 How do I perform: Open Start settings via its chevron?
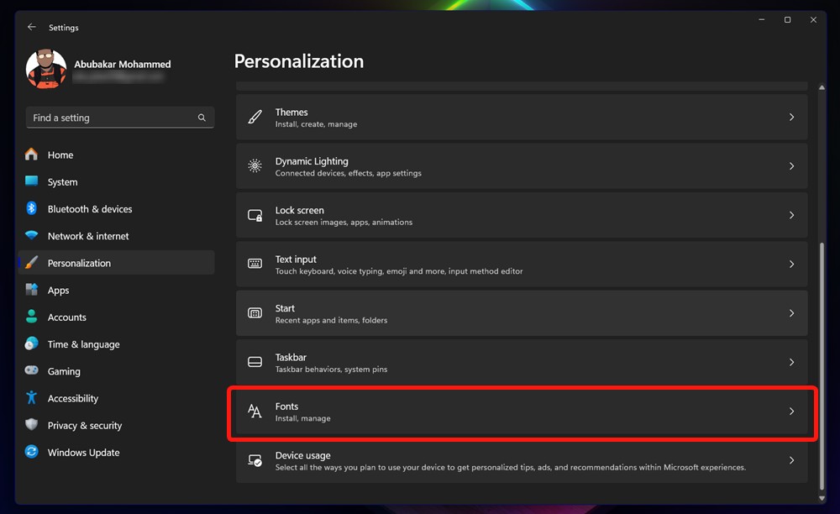pyautogui.click(x=791, y=313)
